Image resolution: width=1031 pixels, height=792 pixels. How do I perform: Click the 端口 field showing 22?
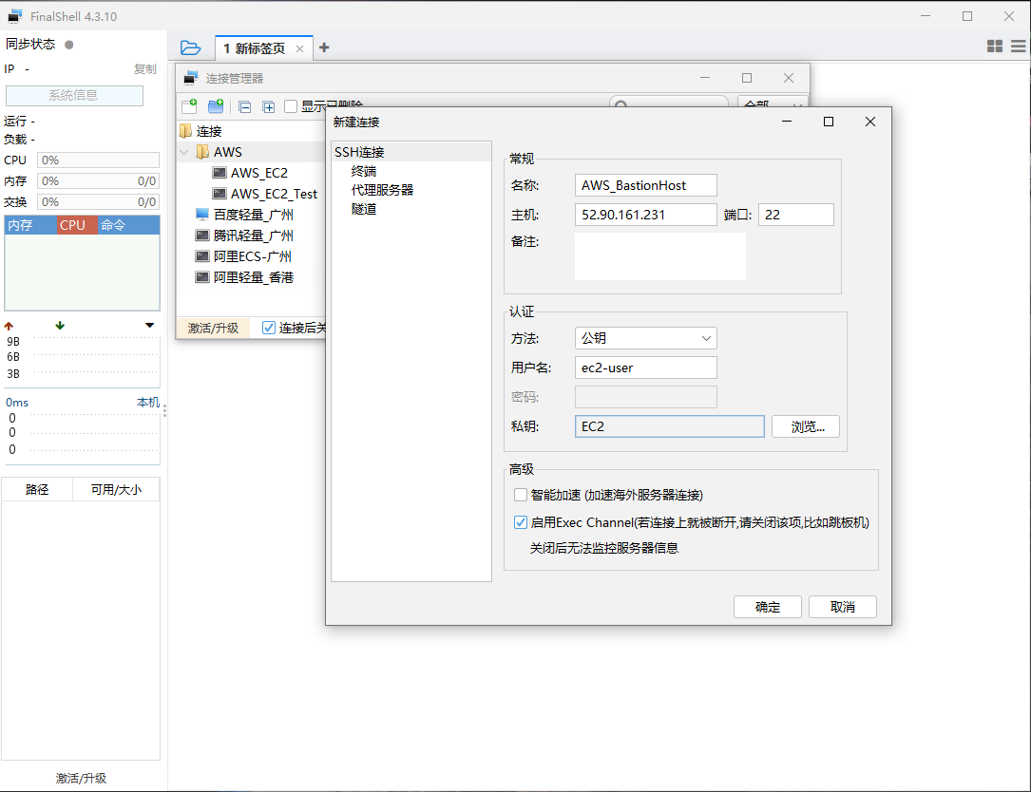tap(796, 215)
